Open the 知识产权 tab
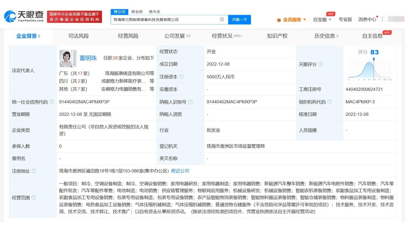Viewport: 405px width, 228px height. [x=277, y=36]
